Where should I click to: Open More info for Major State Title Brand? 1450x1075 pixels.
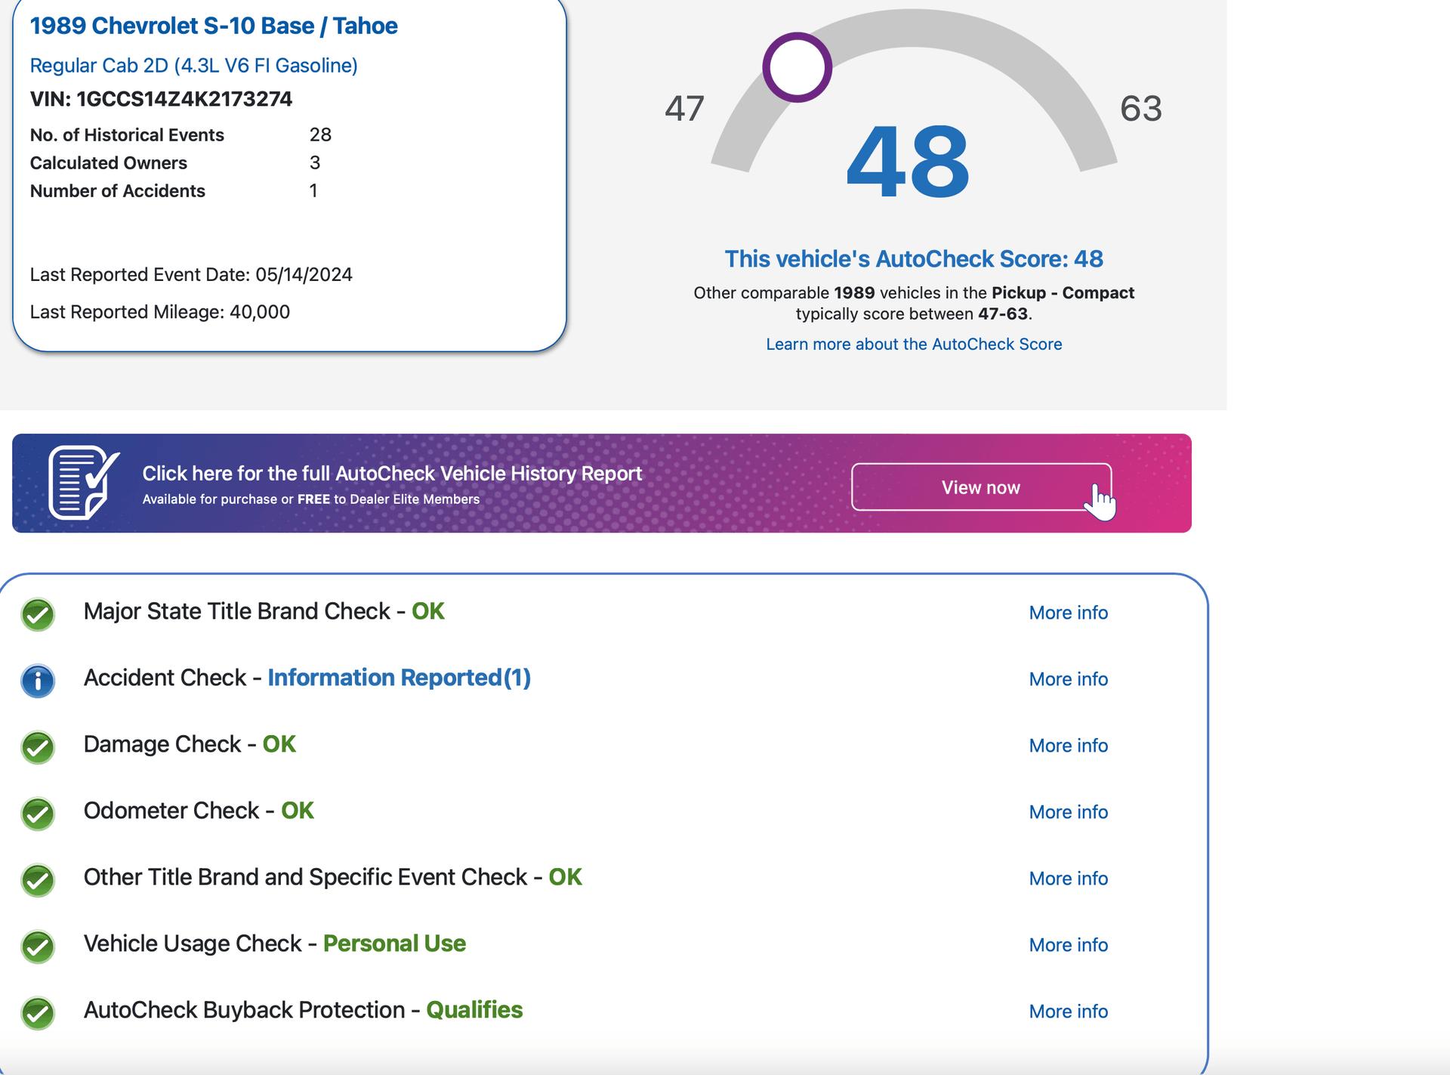click(1068, 613)
